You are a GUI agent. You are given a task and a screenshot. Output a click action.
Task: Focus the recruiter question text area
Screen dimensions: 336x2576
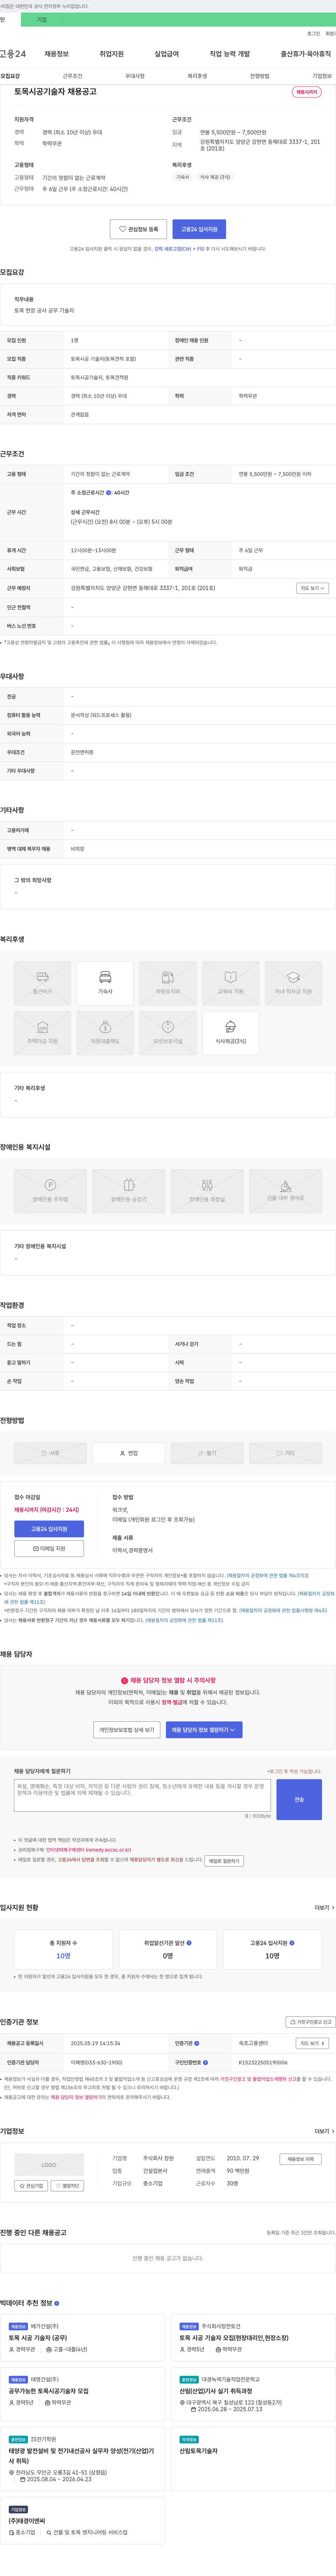(x=142, y=1795)
